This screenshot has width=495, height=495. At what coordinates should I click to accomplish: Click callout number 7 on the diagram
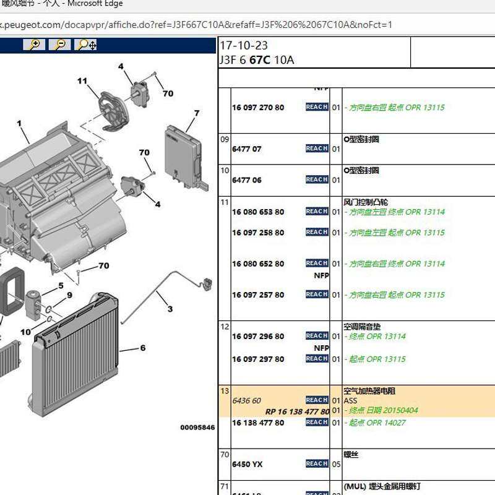(x=197, y=113)
